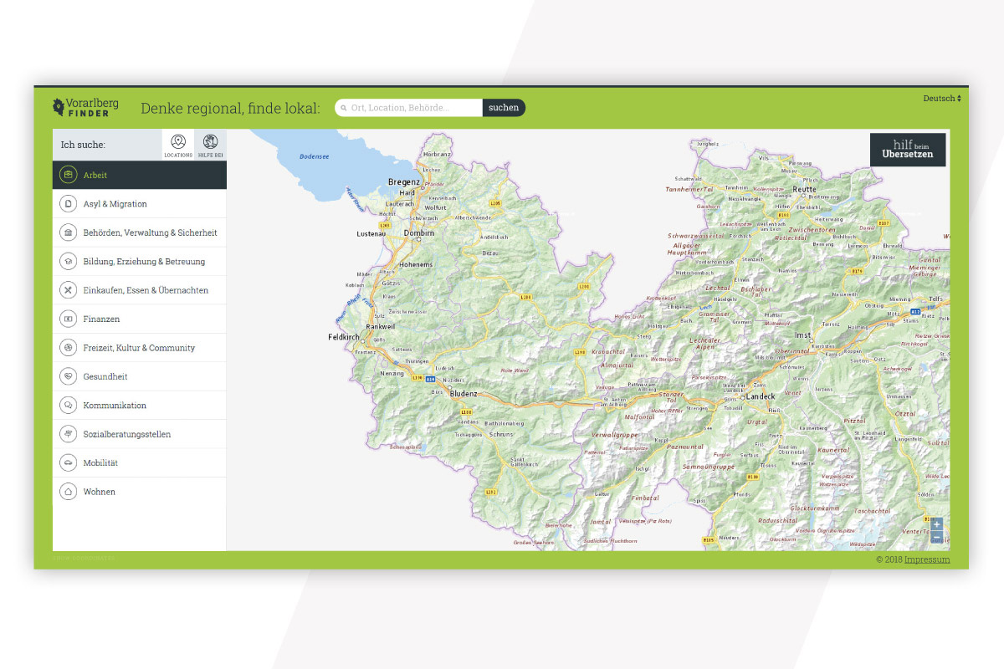Select the Mobilität car icon
The image size is (1004, 669).
tap(70, 462)
